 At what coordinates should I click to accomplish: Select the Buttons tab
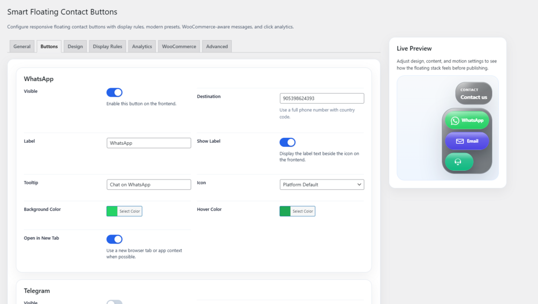click(x=49, y=46)
